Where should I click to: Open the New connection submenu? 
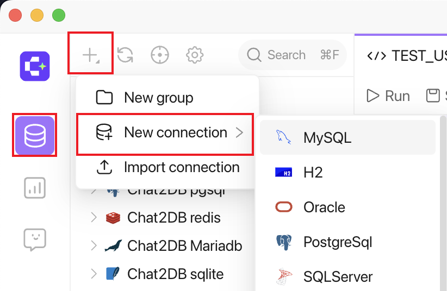(x=165, y=132)
